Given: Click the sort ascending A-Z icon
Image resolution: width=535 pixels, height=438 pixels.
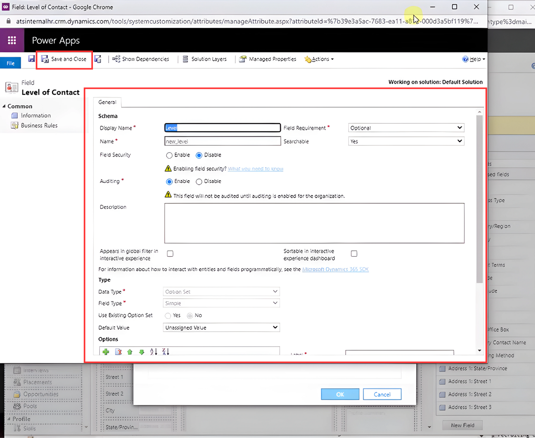Looking at the screenshot, I should [x=153, y=352].
